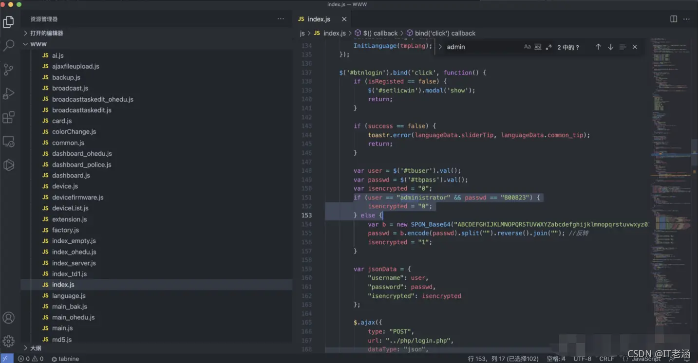Change the UTF-8 encoding in status bar
Screen dimensions: 698x363
coord(582,359)
